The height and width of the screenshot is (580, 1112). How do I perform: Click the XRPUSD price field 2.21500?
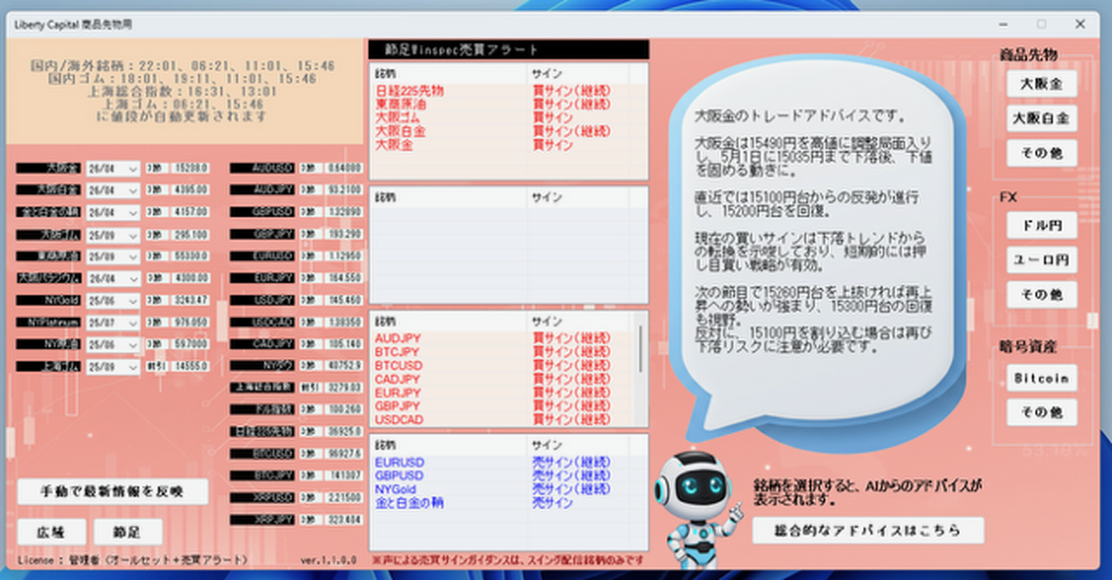point(344,498)
